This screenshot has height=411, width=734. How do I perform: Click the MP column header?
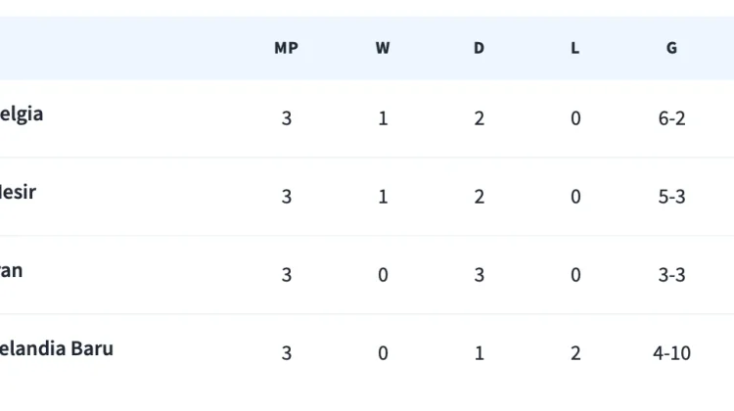tap(286, 48)
